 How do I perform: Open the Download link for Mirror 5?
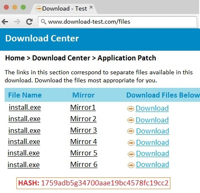tap(153, 153)
